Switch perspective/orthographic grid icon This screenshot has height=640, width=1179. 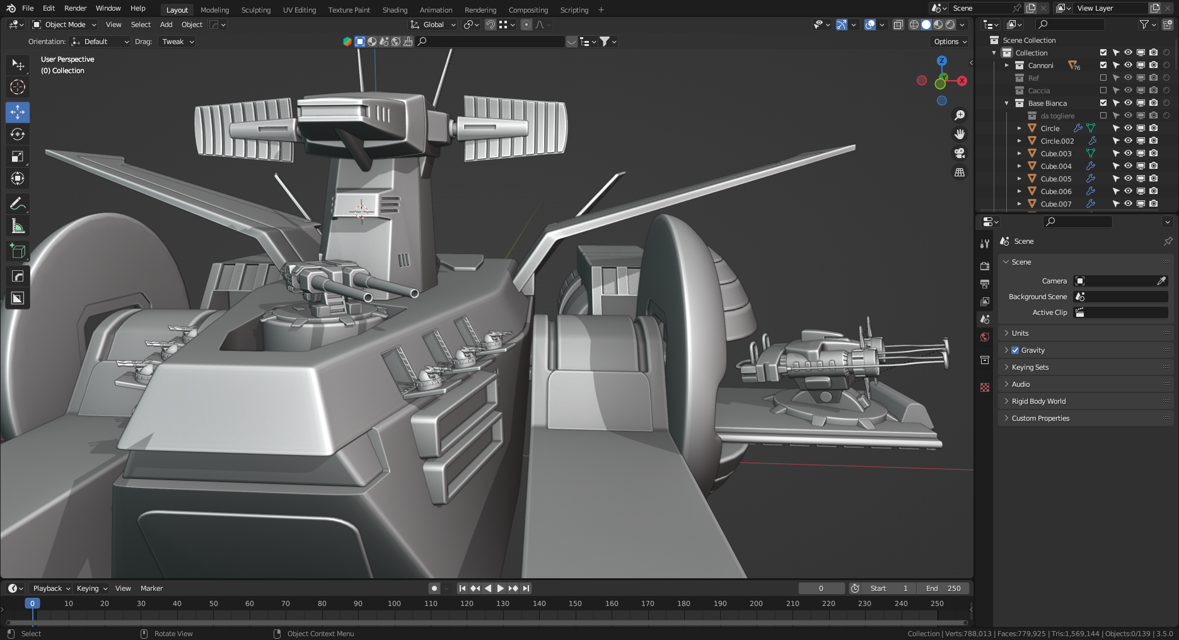[960, 172]
